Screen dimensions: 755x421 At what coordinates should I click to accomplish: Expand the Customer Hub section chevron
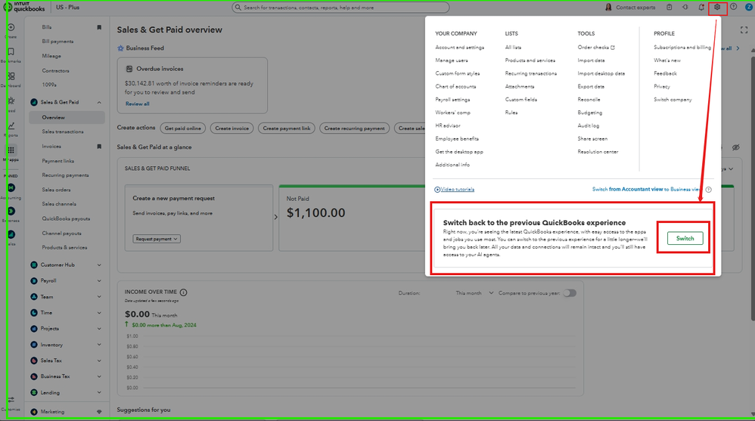click(x=99, y=265)
